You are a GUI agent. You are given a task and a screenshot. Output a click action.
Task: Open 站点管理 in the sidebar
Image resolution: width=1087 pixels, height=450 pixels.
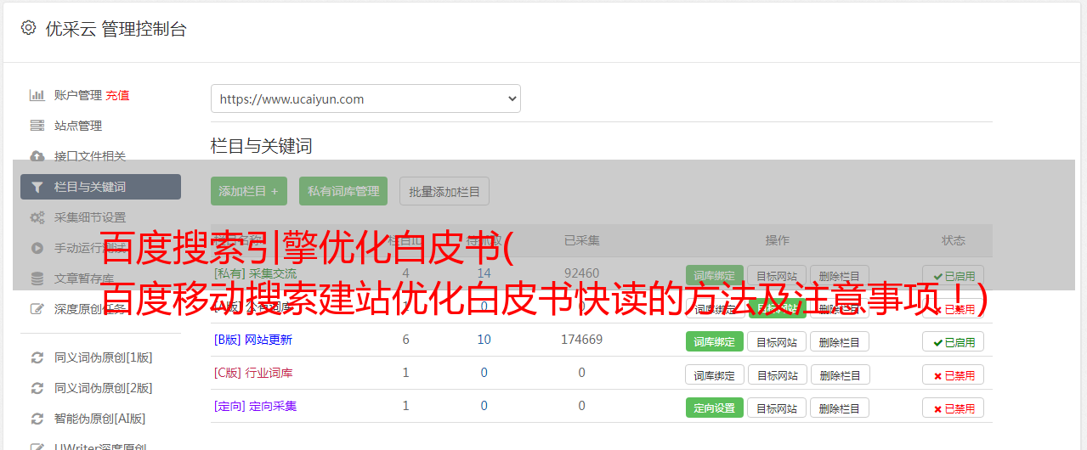(78, 126)
